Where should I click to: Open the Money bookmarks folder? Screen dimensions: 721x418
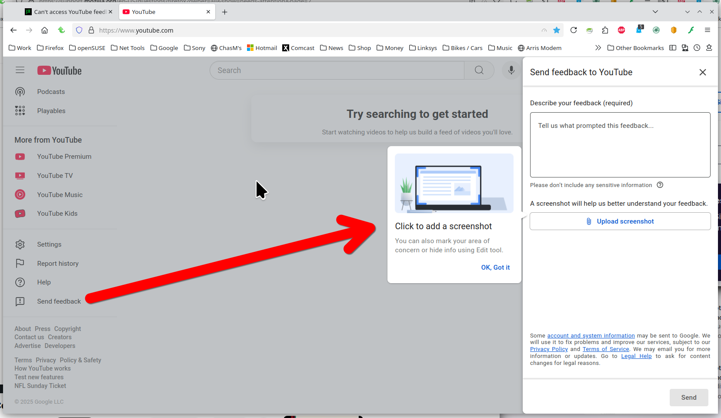pos(390,48)
